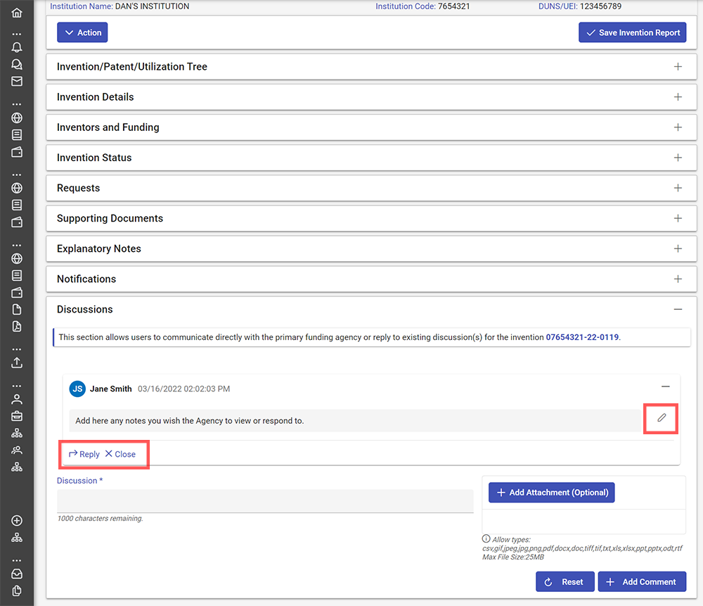This screenshot has width=703, height=606.
Task: Click the Discussion text input field
Action: (x=265, y=501)
